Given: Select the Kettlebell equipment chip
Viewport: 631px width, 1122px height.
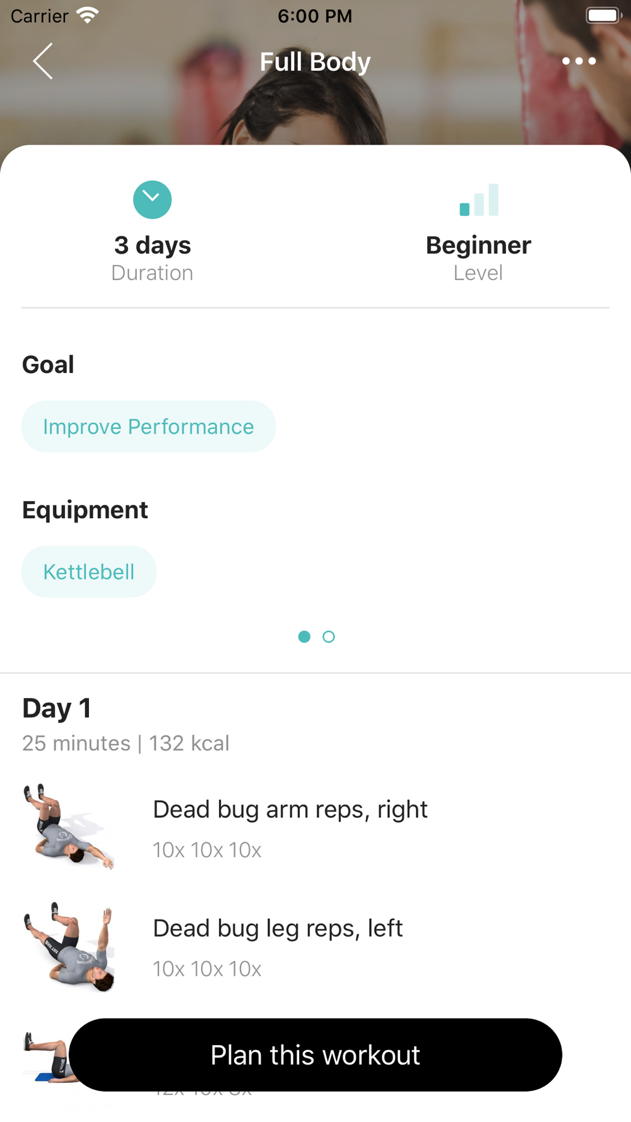Looking at the screenshot, I should click(89, 572).
